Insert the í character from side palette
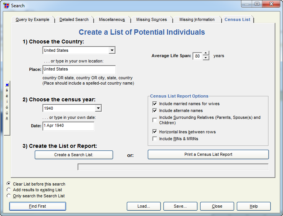The width and height of the screenshot is (283, 216). [7, 101]
